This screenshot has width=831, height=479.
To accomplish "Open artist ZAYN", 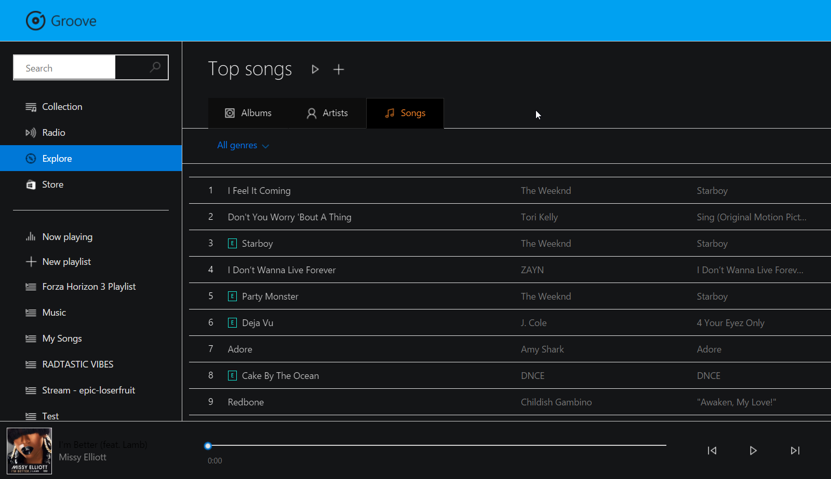I will 532,270.
